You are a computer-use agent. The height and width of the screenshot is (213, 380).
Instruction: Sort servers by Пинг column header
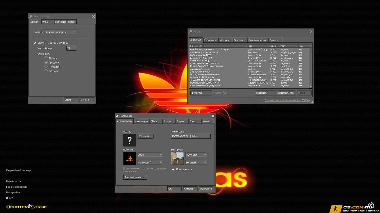303,46
